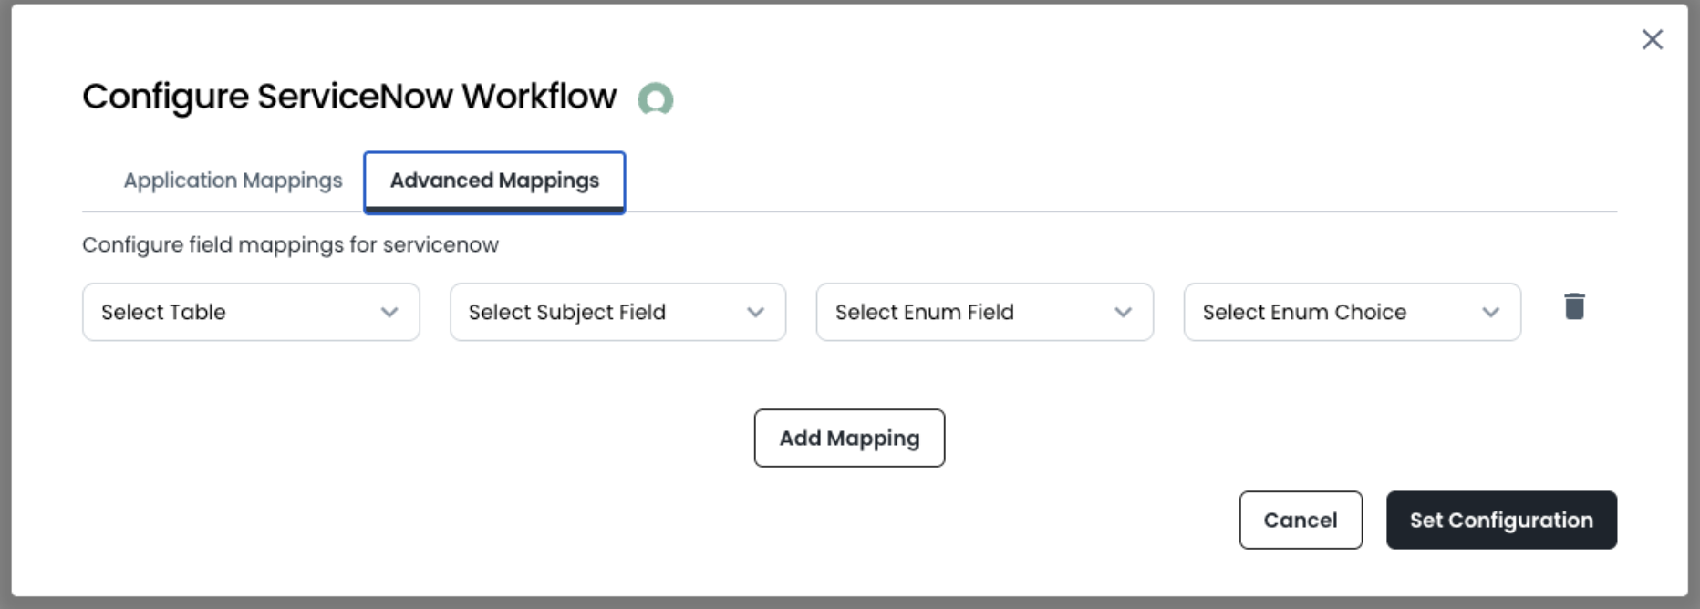
Task: Click the 'Select Table' placeholder text
Action: [163, 312]
